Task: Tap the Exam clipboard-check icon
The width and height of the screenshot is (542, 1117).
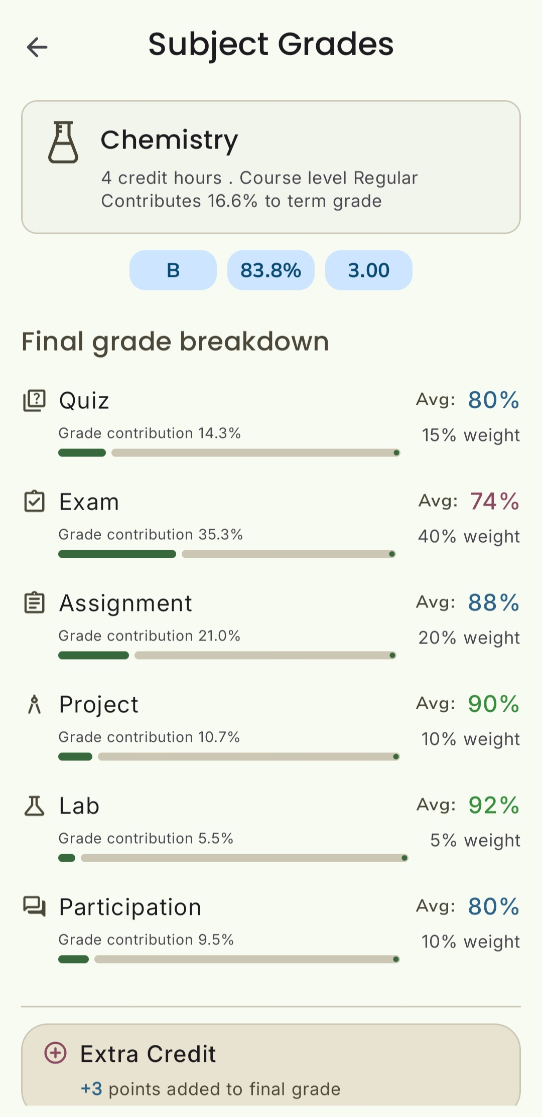Action: pos(35,502)
